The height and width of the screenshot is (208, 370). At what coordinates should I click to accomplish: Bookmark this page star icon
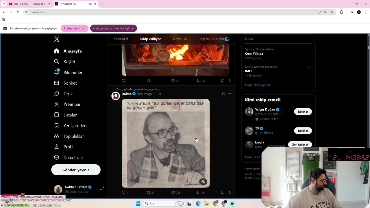tap(332, 12)
